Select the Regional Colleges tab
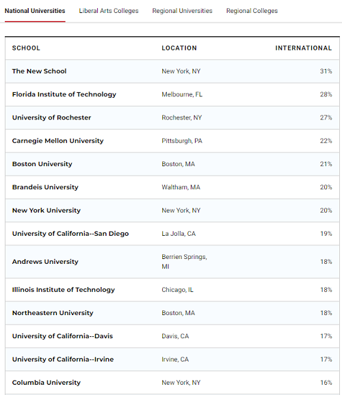342x395 pixels. click(252, 11)
